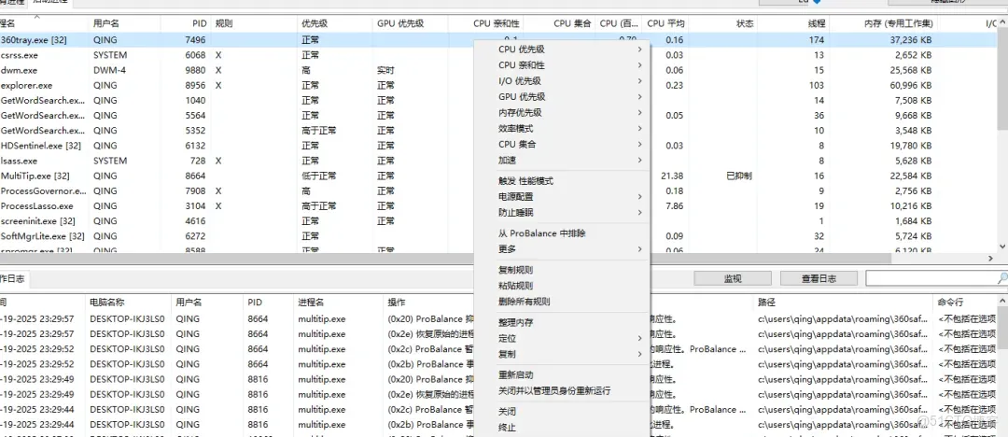Image resolution: width=1008 pixels, height=437 pixels.
Task: Switch to the 操作日志 tab
Action: click(x=13, y=278)
